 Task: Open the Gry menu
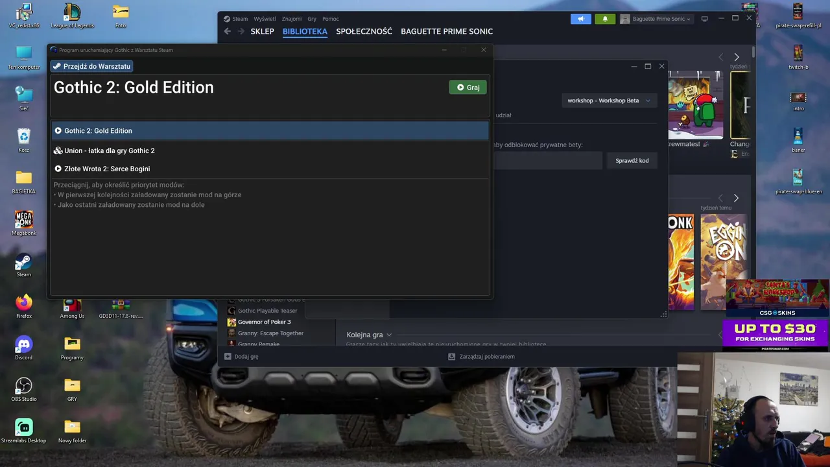click(312, 19)
